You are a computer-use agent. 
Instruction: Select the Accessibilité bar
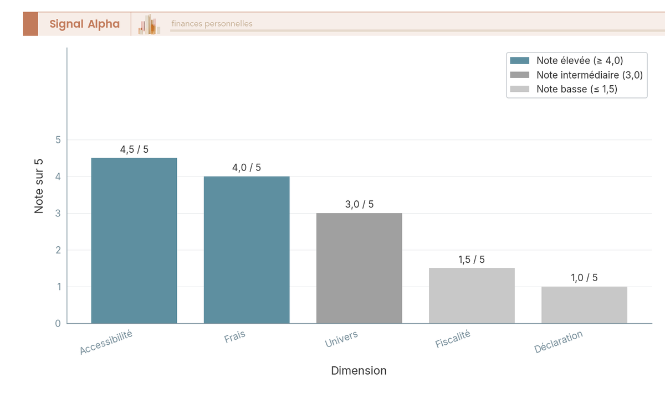134,241
